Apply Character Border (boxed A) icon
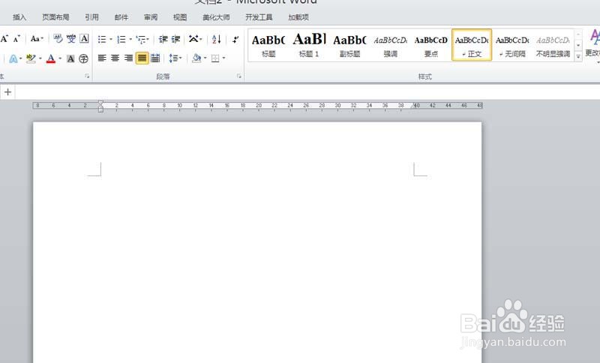 click(x=84, y=38)
